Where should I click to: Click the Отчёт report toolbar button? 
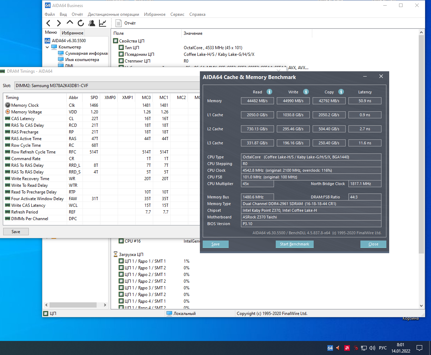(x=126, y=23)
